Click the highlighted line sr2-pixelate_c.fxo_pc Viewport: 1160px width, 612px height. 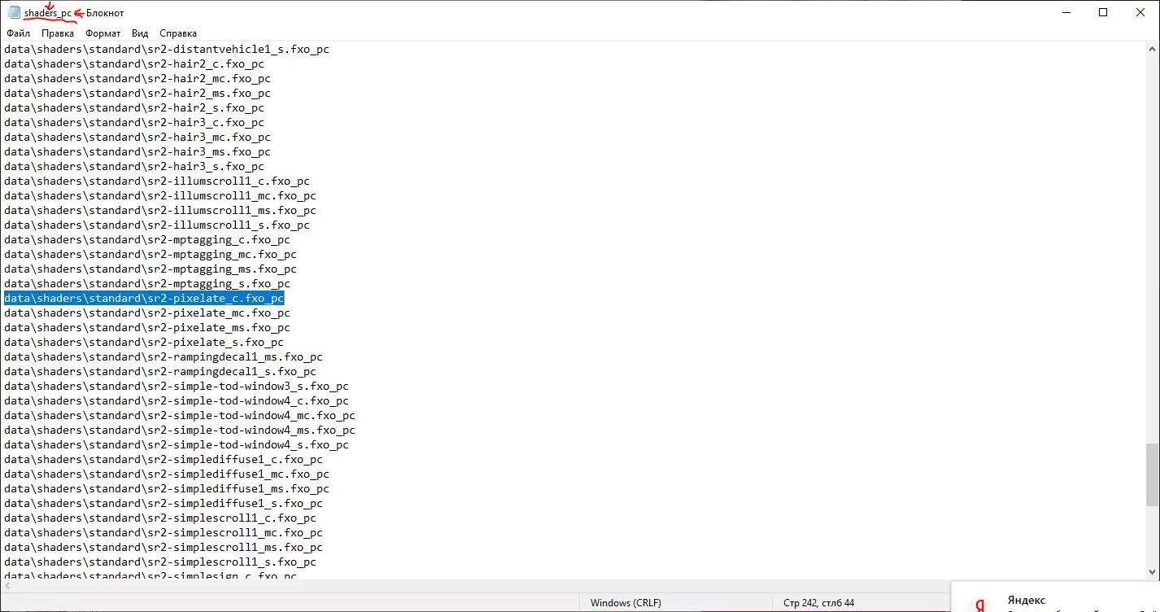(x=144, y=299)
